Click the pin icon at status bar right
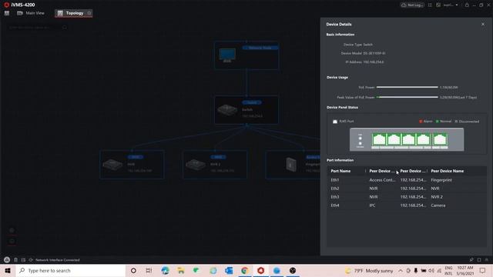493x277 pixels. 471,260
